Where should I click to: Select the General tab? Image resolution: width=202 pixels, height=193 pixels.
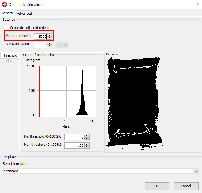pyautogui.click(x=8, y=13)
